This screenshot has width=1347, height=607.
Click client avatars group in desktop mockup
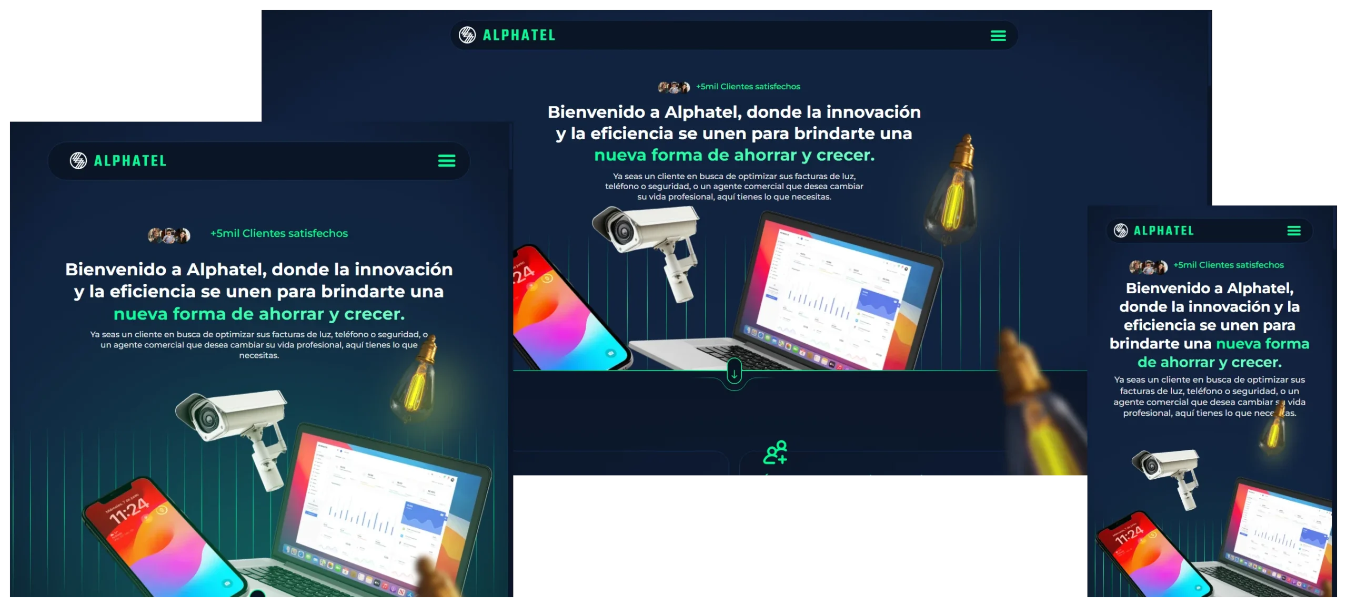point(673,87)
